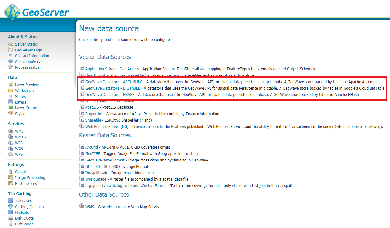Screen dimensions: 390x228
Task: Open the Stores icon in the sidebar
Action: click(x=11, y=96)
